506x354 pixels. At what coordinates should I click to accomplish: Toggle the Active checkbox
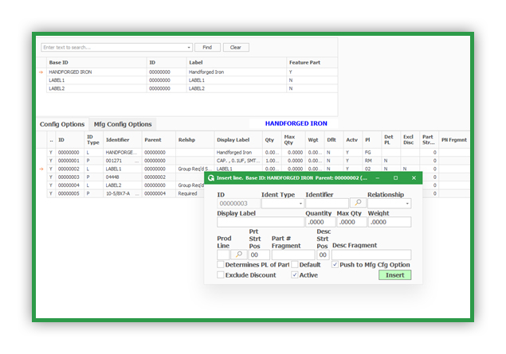click(x=295, y=274)
